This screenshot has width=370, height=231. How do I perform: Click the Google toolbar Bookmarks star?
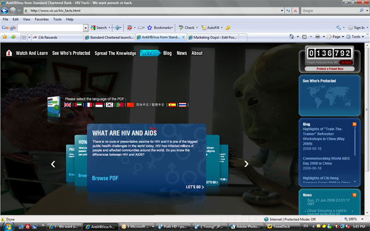(x=149, y=28)
